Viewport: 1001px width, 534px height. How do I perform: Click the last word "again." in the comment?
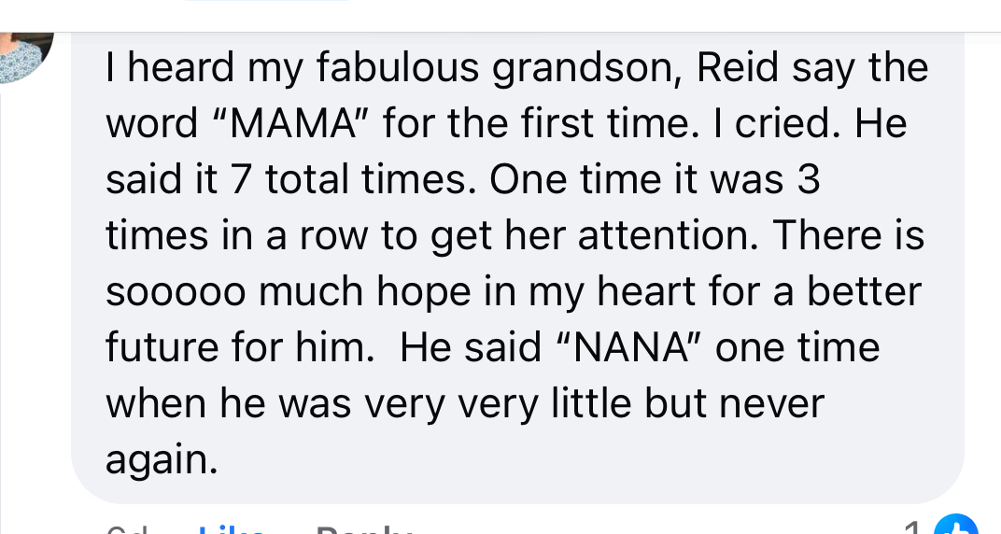point(162,460)
